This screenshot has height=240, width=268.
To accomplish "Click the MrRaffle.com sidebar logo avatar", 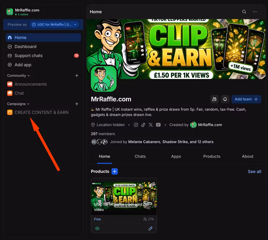I will (10, 12).
